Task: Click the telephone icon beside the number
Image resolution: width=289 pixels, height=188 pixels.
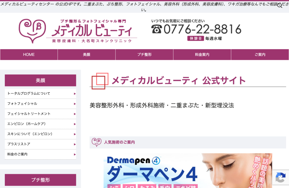Action: (x=156, y=29)
